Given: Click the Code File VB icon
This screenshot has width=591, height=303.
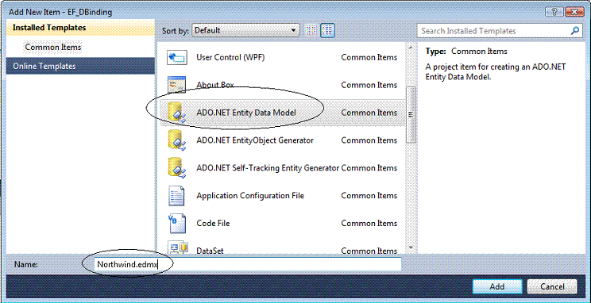Looking at the screenshot, I should click(x=177, y=223).
